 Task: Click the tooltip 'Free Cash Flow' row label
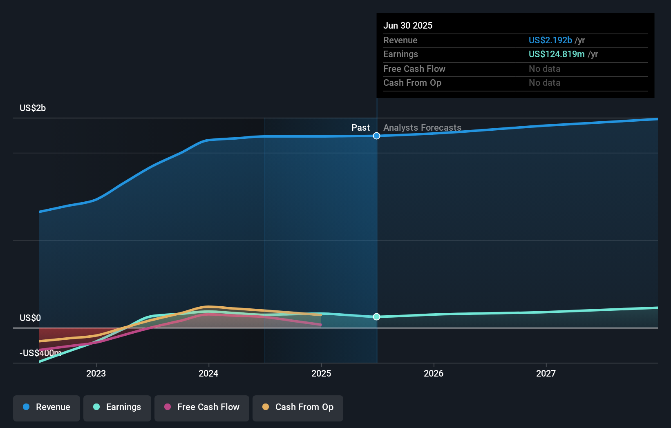(414, 69)
